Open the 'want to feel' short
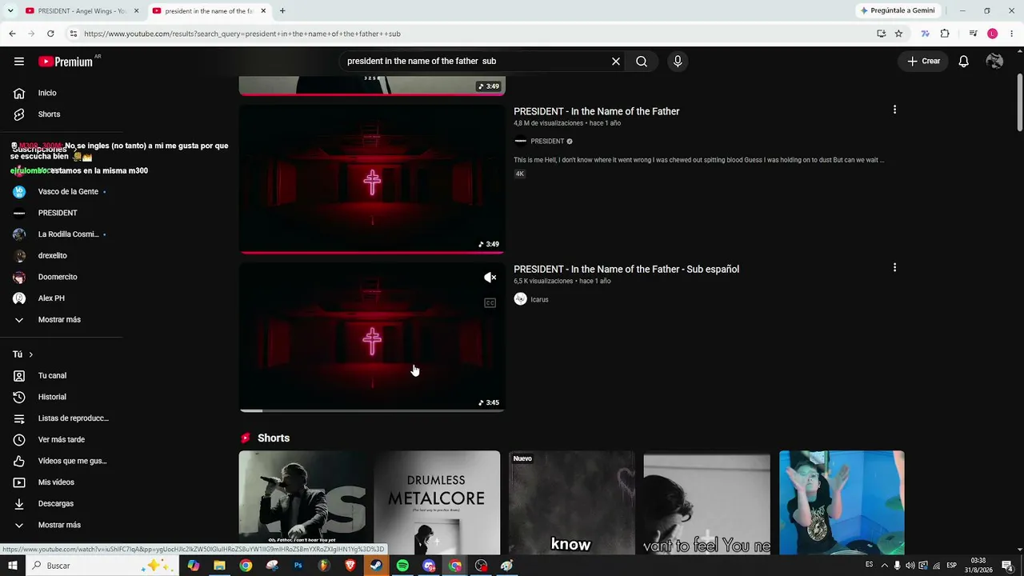The height and width of the screenshot is (576, 1024). pyautogui.click(x=707, y=502)
